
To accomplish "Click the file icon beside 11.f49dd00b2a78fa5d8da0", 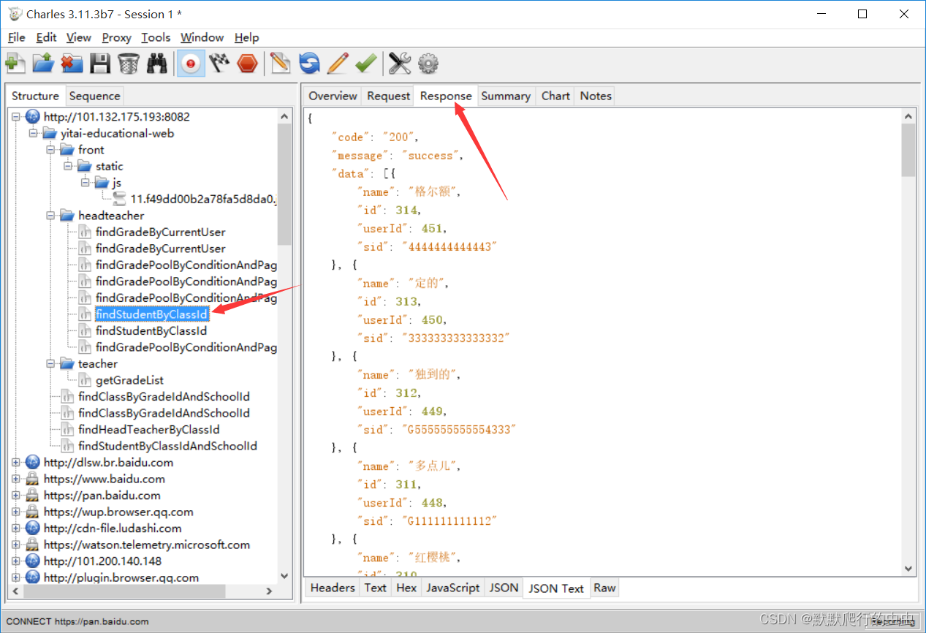I will point(119,199).
